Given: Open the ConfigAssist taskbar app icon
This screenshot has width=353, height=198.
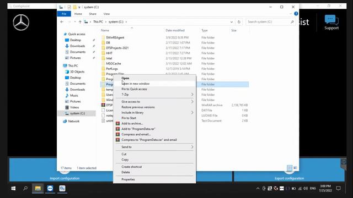Looking at the screenshot, I should [62, 188].
